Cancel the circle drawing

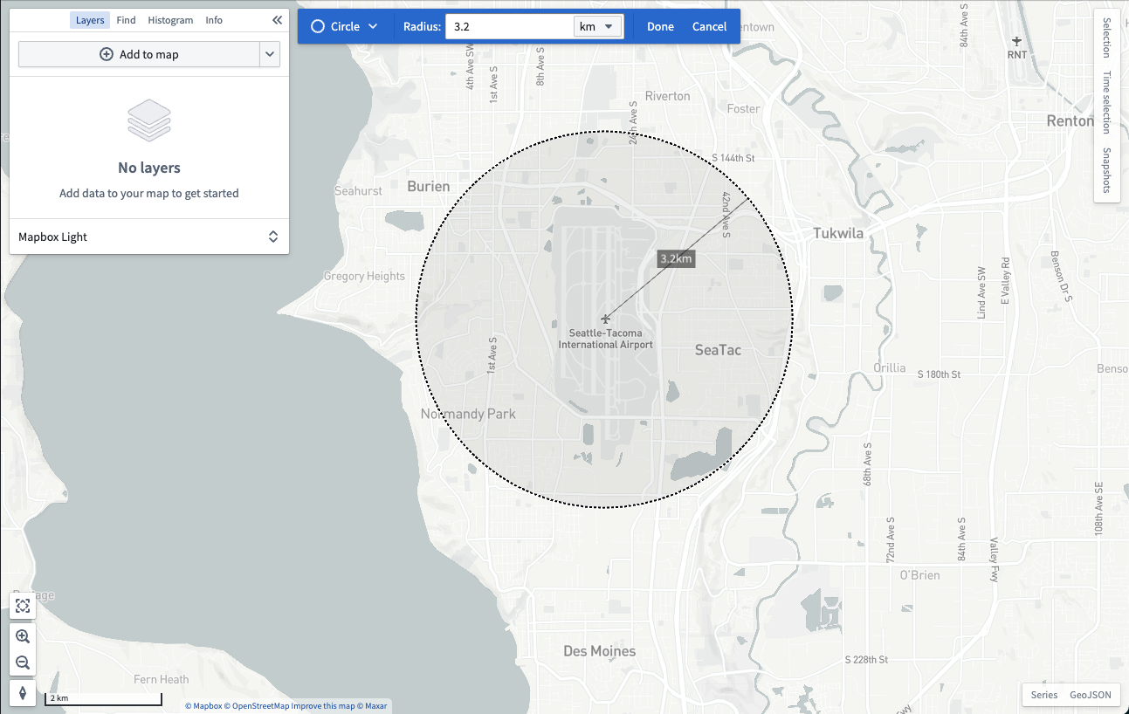click(x=709, y=26)
